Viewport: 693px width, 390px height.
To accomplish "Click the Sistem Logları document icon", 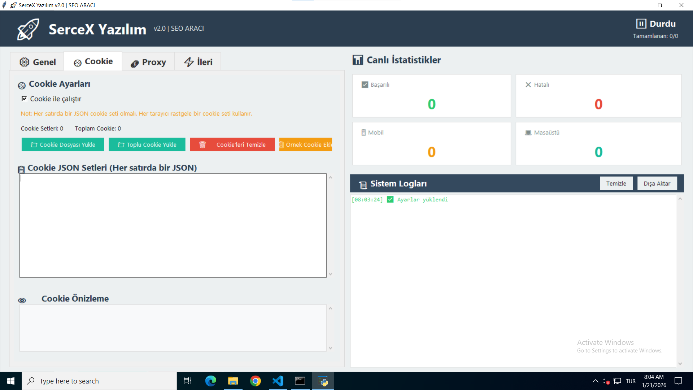I will click(x=363, y=185).
